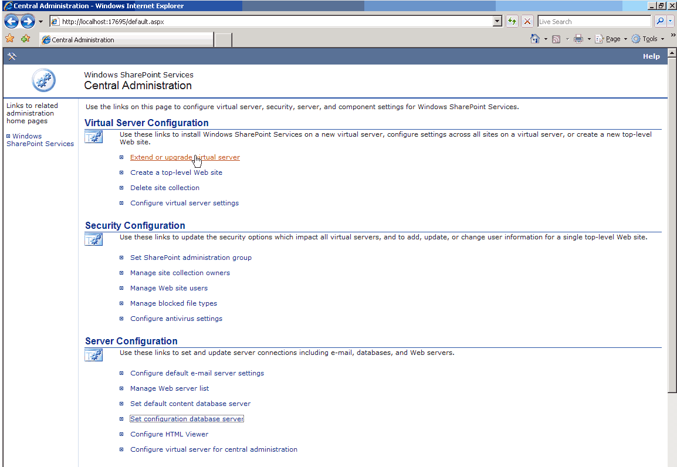
Task: Expand the Home button dropdown arrow
Action: 546,39
